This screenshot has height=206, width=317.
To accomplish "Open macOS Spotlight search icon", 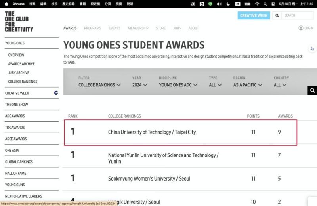I will coord(265,4).
